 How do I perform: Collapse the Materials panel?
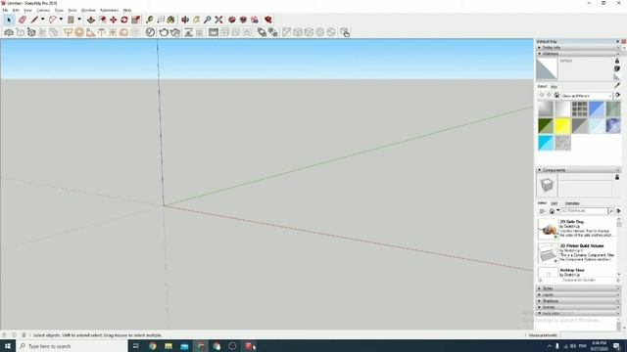tap(578, 54)
